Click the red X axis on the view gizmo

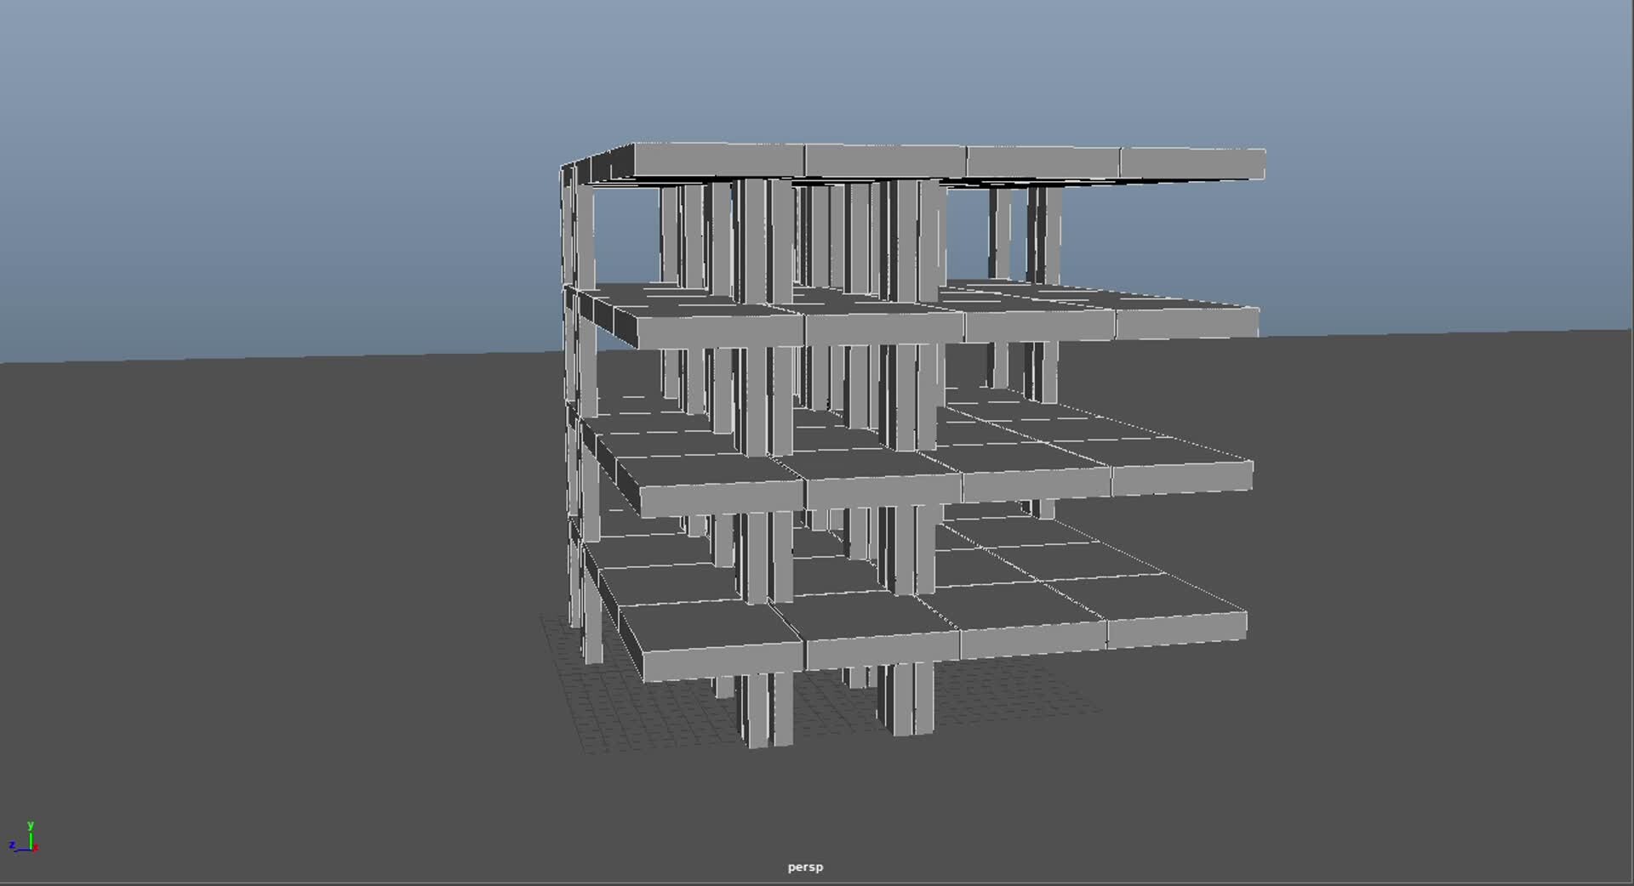36,849
